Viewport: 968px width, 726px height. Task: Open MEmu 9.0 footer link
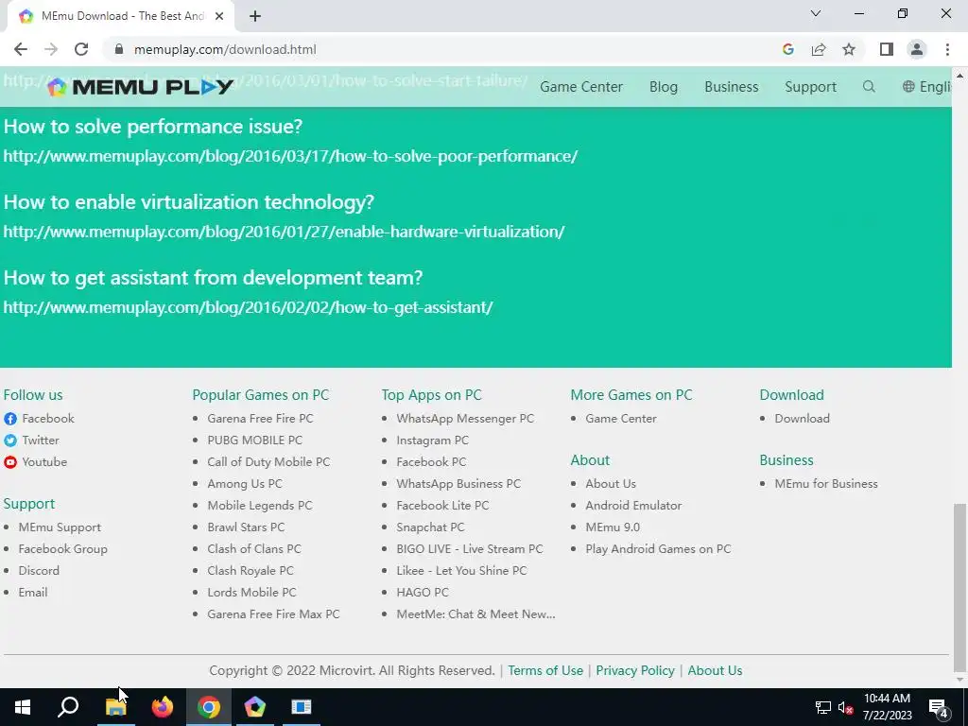pos(613,527)
